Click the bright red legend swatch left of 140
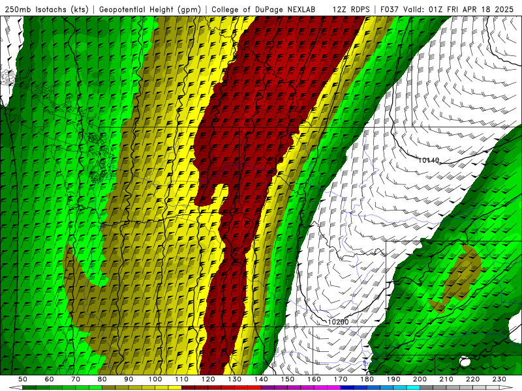Image resolution: width=522 pixels, height=391 pixels. click(254, 388)
